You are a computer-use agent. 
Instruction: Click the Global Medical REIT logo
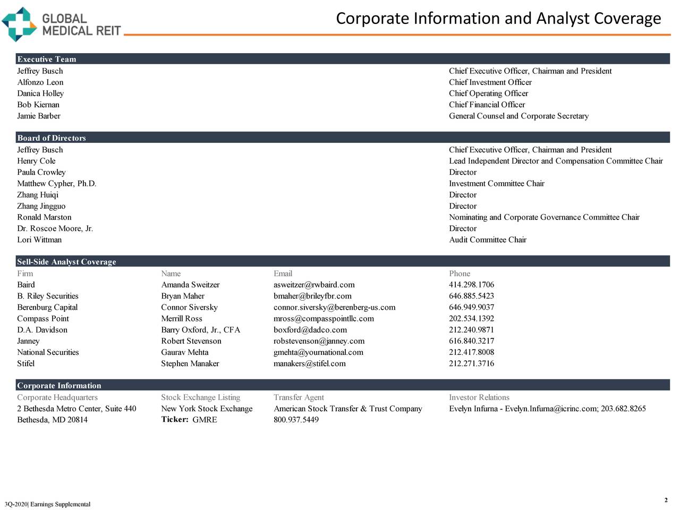61,24
